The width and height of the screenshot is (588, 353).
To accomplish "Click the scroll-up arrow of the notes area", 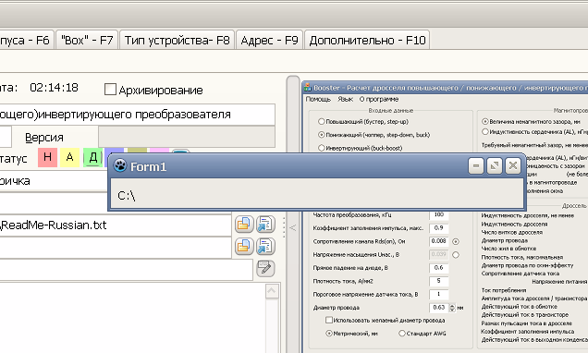I will point(272,291).
